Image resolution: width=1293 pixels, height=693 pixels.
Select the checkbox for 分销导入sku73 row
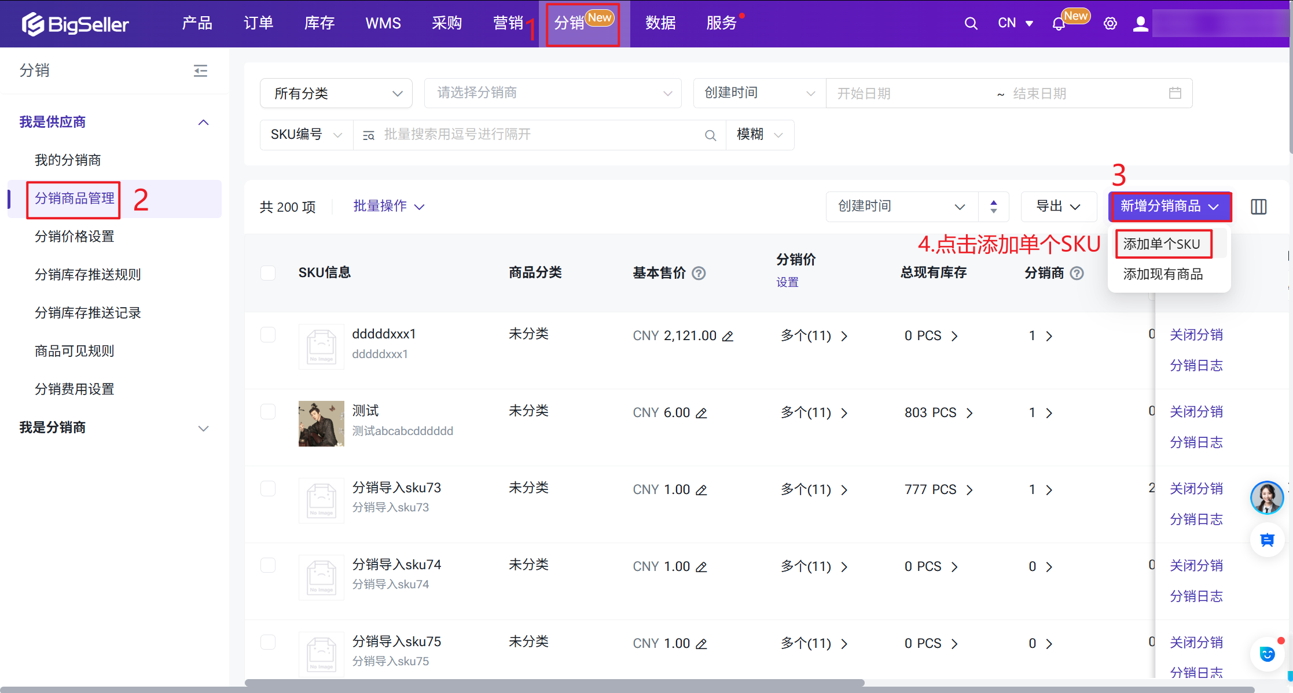(268, 489)
